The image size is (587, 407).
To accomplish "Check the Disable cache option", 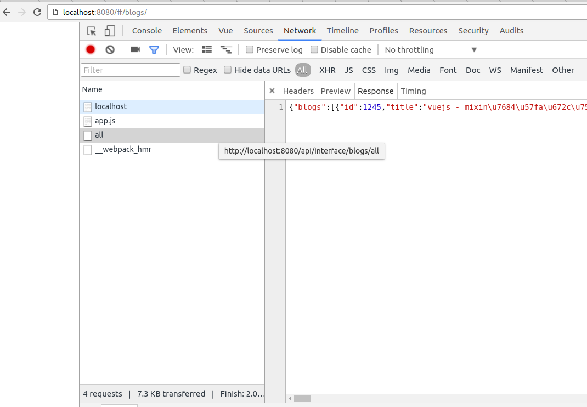I will 314,49.
